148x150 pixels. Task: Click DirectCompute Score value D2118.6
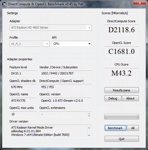pos(122,30)
